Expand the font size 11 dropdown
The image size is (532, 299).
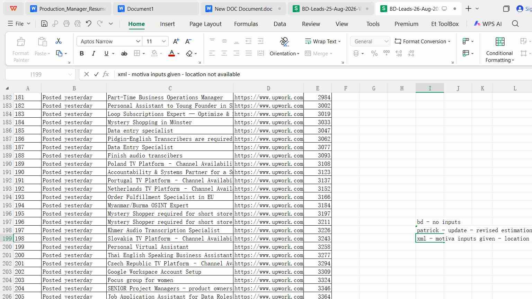pos(164,41)
